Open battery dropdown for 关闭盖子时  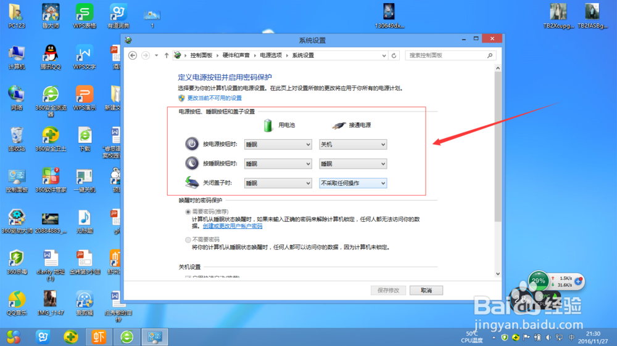tap(278, 183)
